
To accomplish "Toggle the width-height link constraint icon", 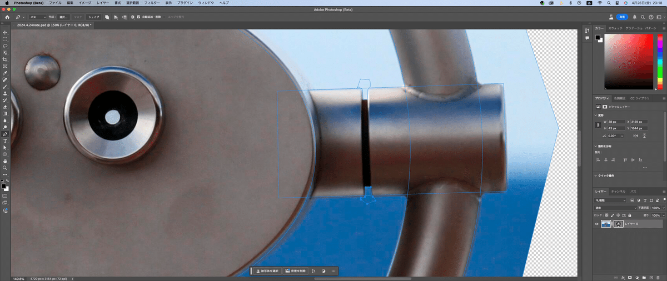I will [x=598, y=125].
